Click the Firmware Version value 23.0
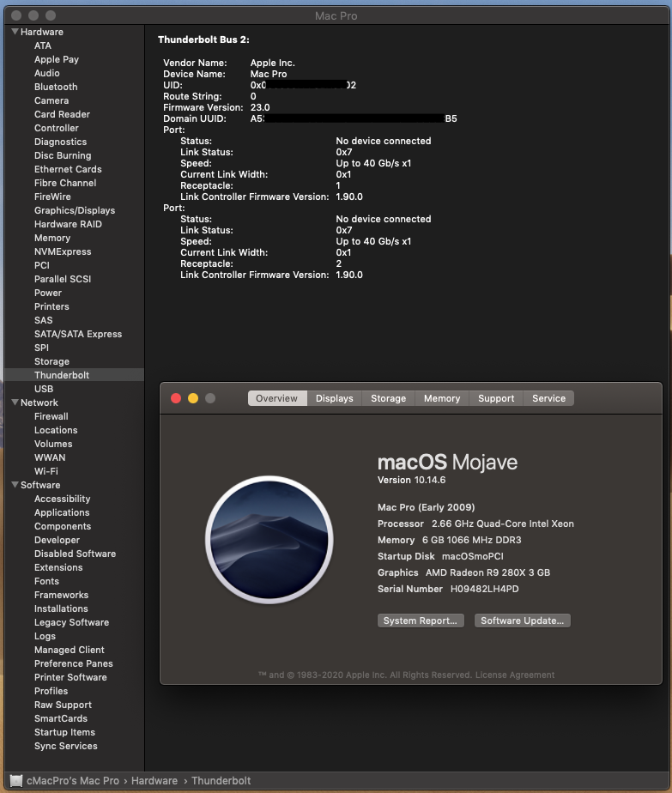 point(260,107)
